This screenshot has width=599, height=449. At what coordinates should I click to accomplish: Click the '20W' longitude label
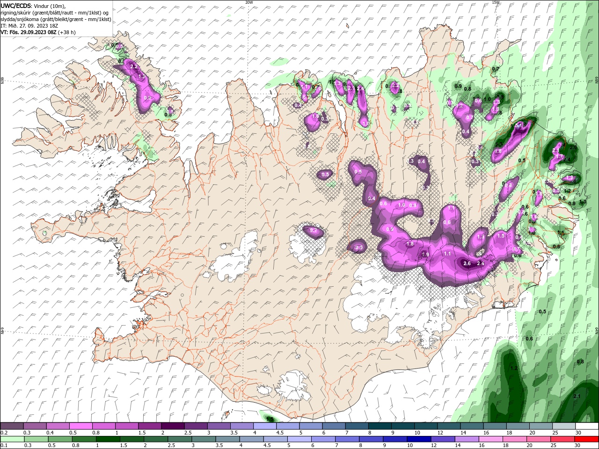tap(249, 2)
